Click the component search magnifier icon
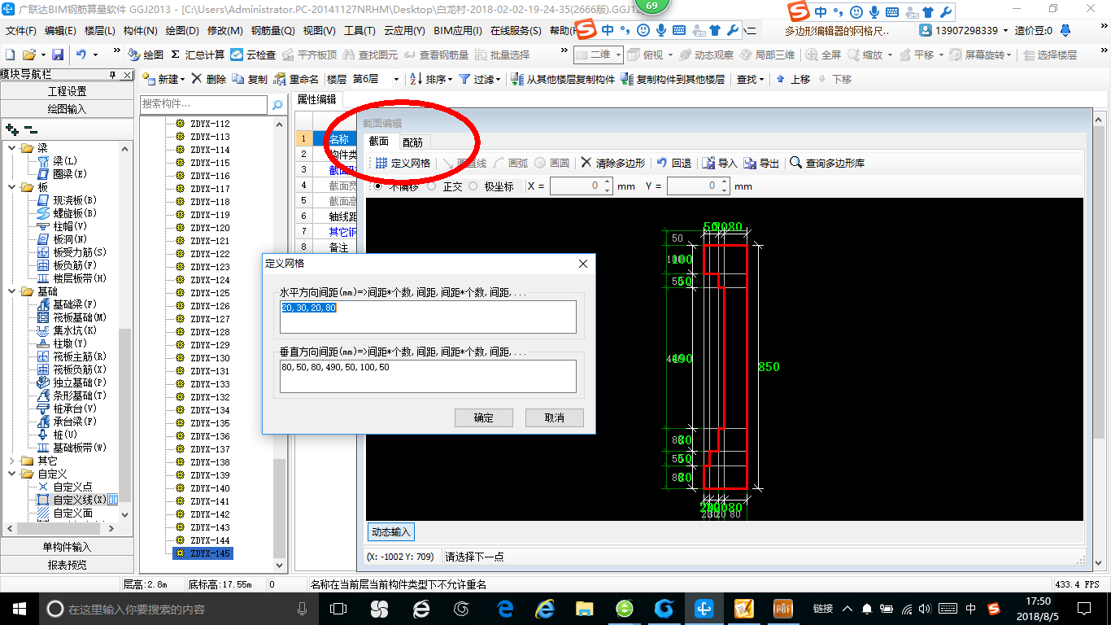This screenshot has width=1111, height=625. point(277,104)
